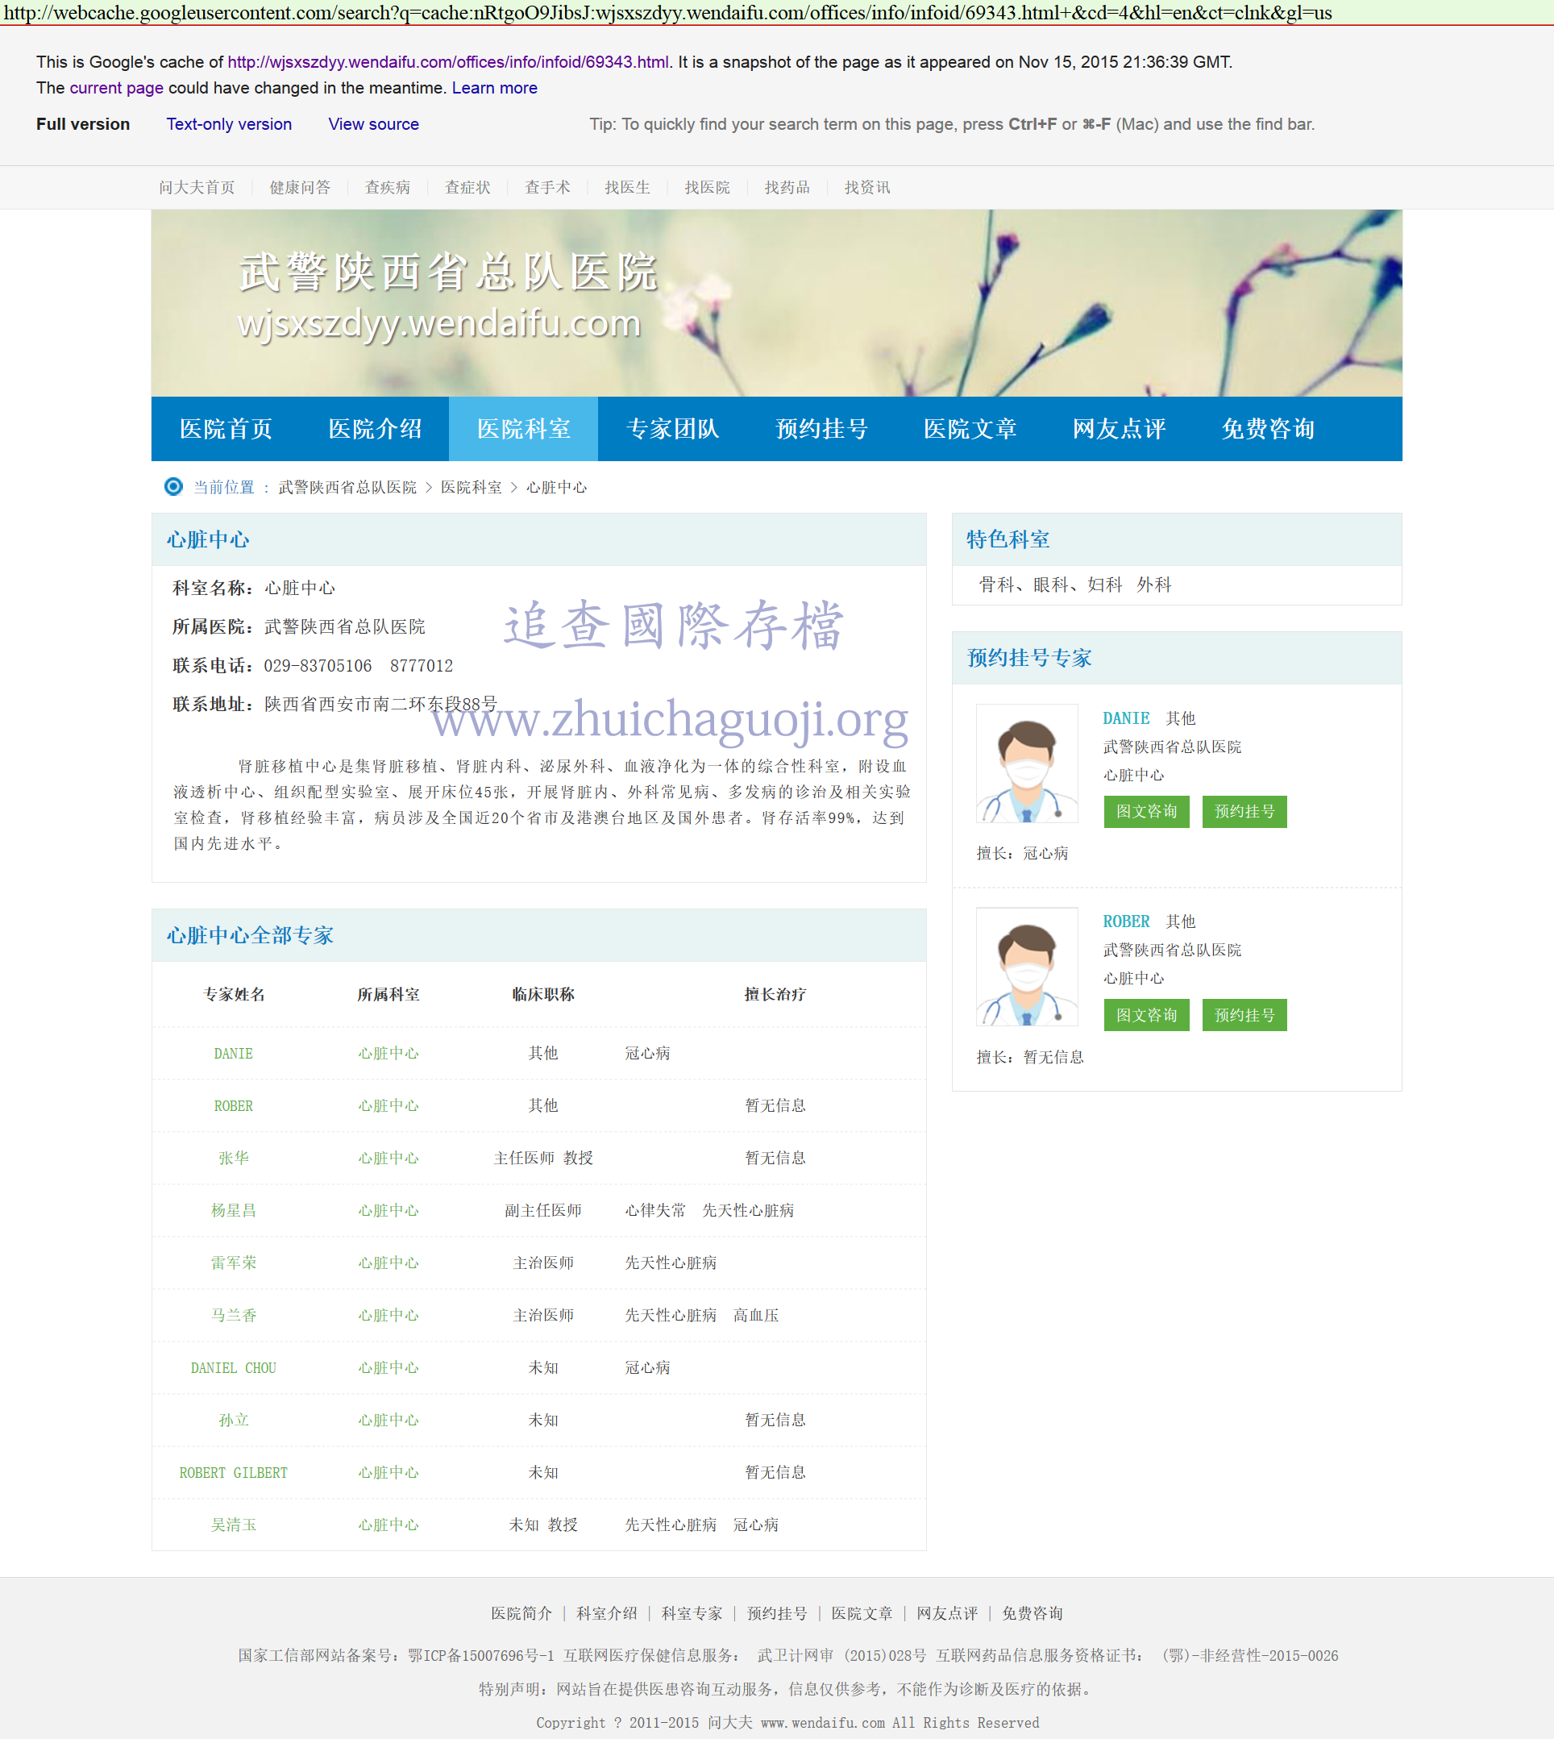Click the 找医生 top menu item
1554x1739 pixels.
point(627,187)
